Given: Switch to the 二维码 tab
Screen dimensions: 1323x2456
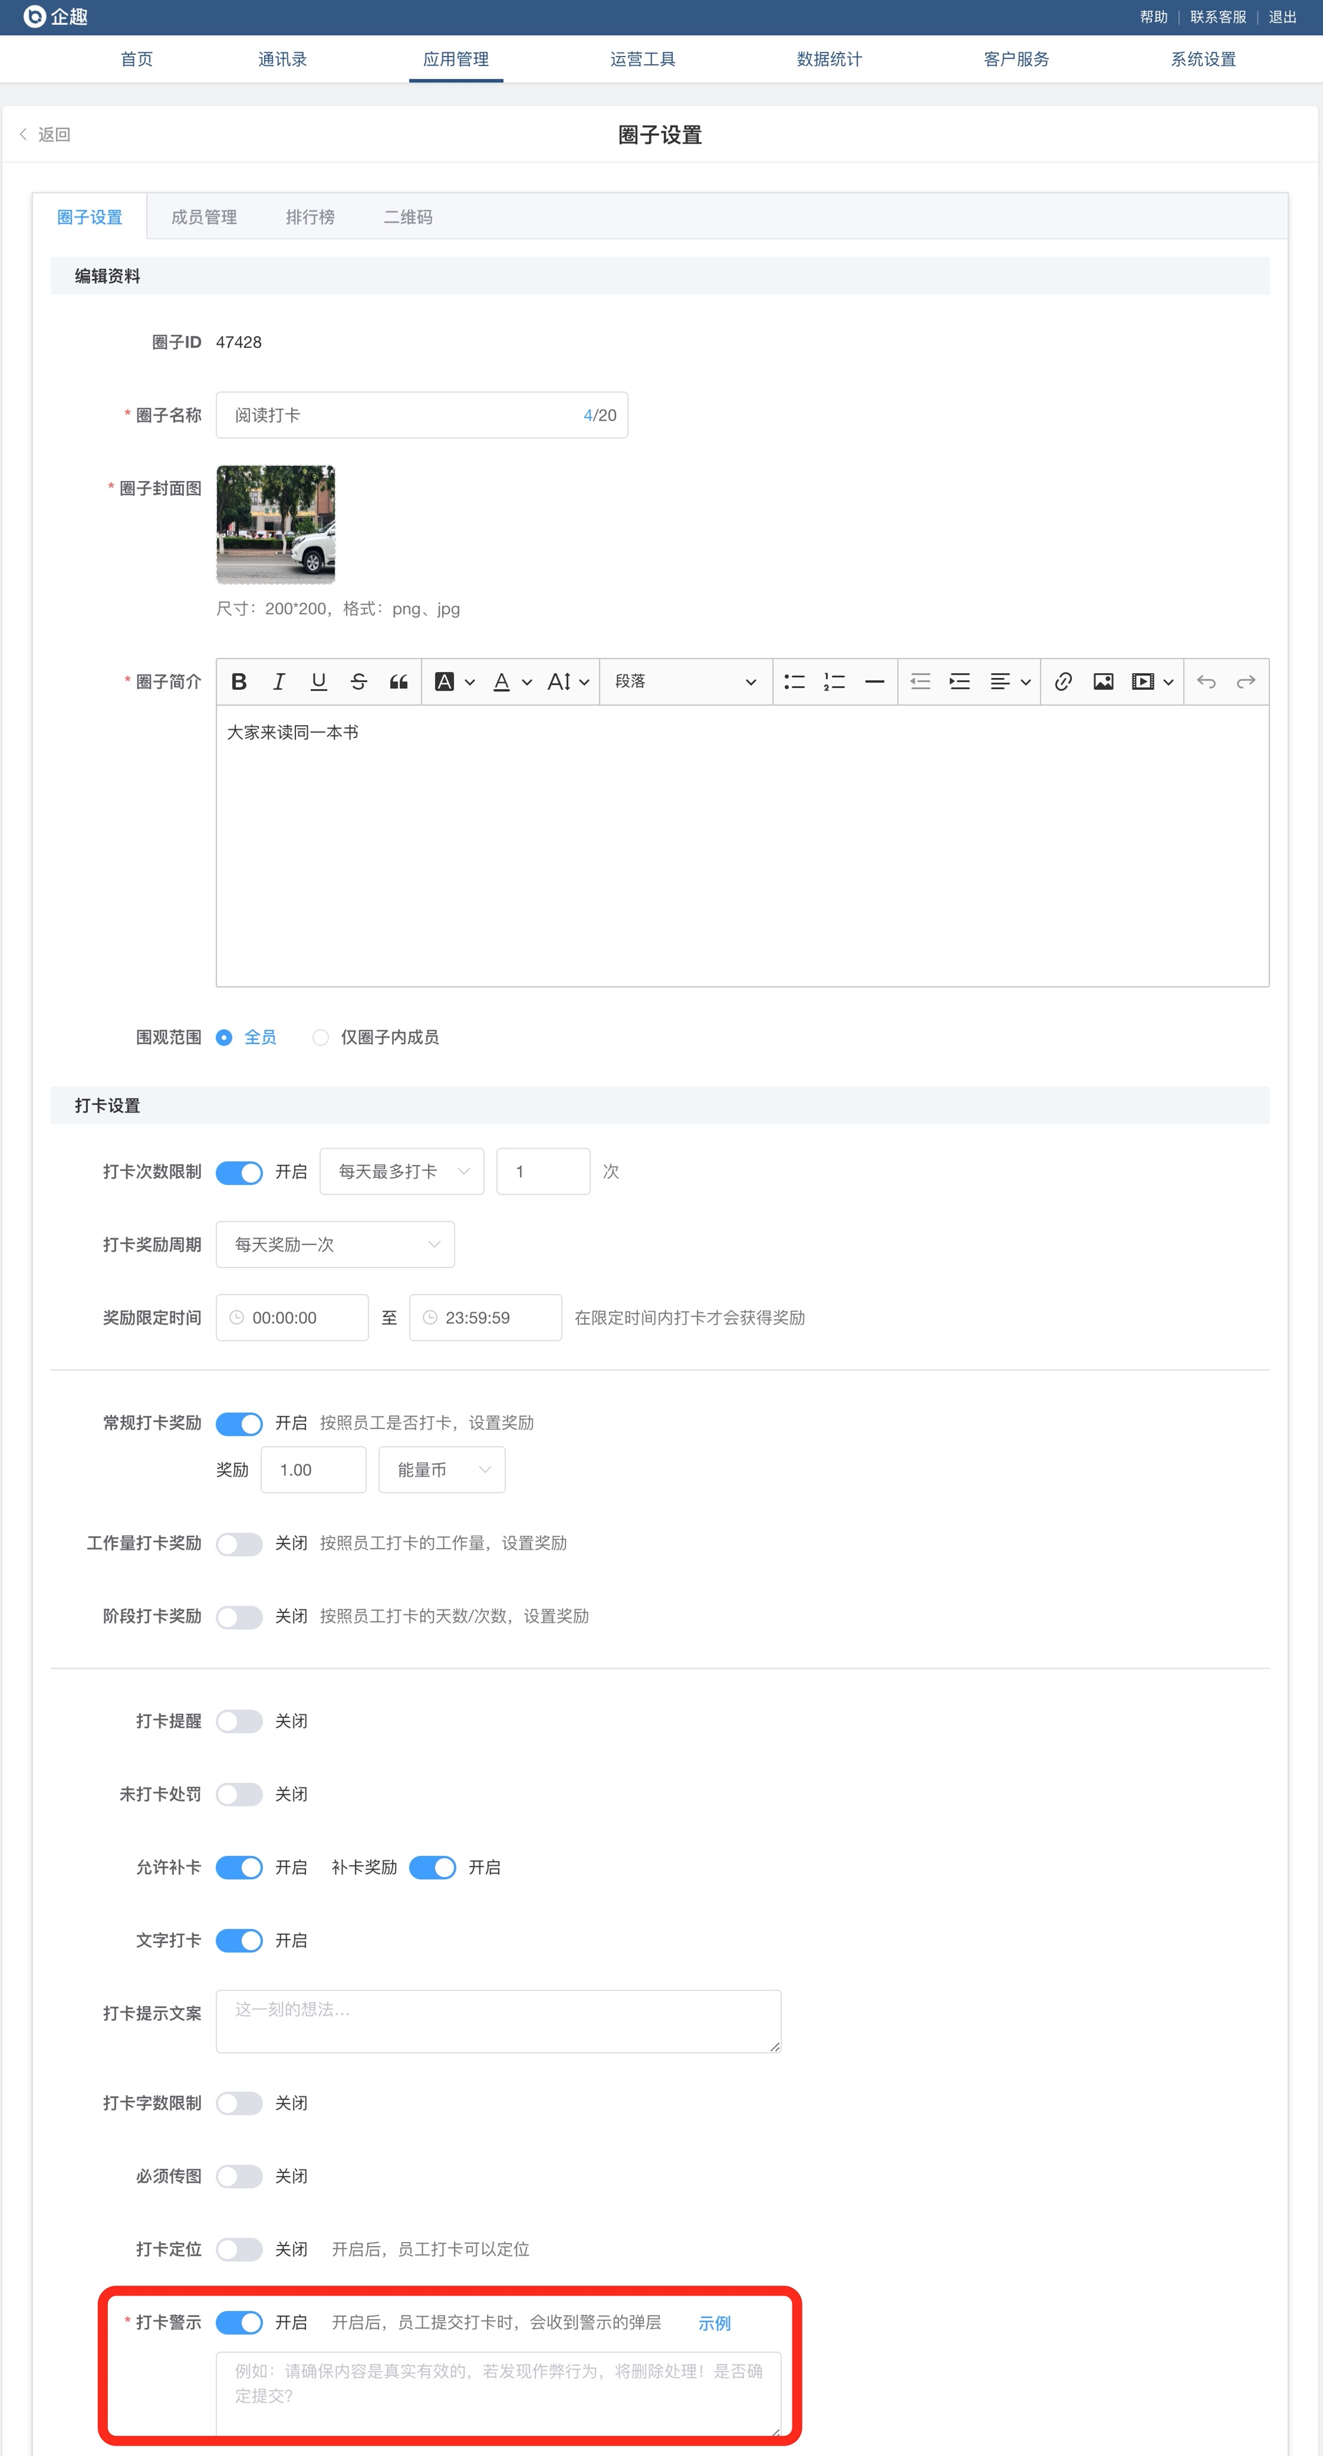Looking at the screenshot, I should [x=408, y=218].
